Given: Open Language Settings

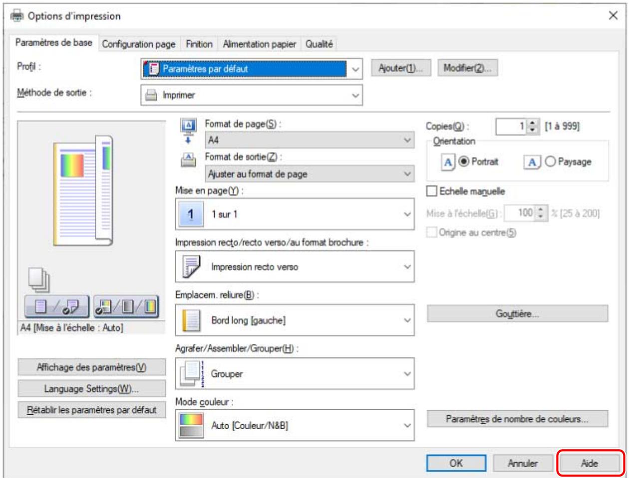Looking at the screenshot, I should coord(92,389).
